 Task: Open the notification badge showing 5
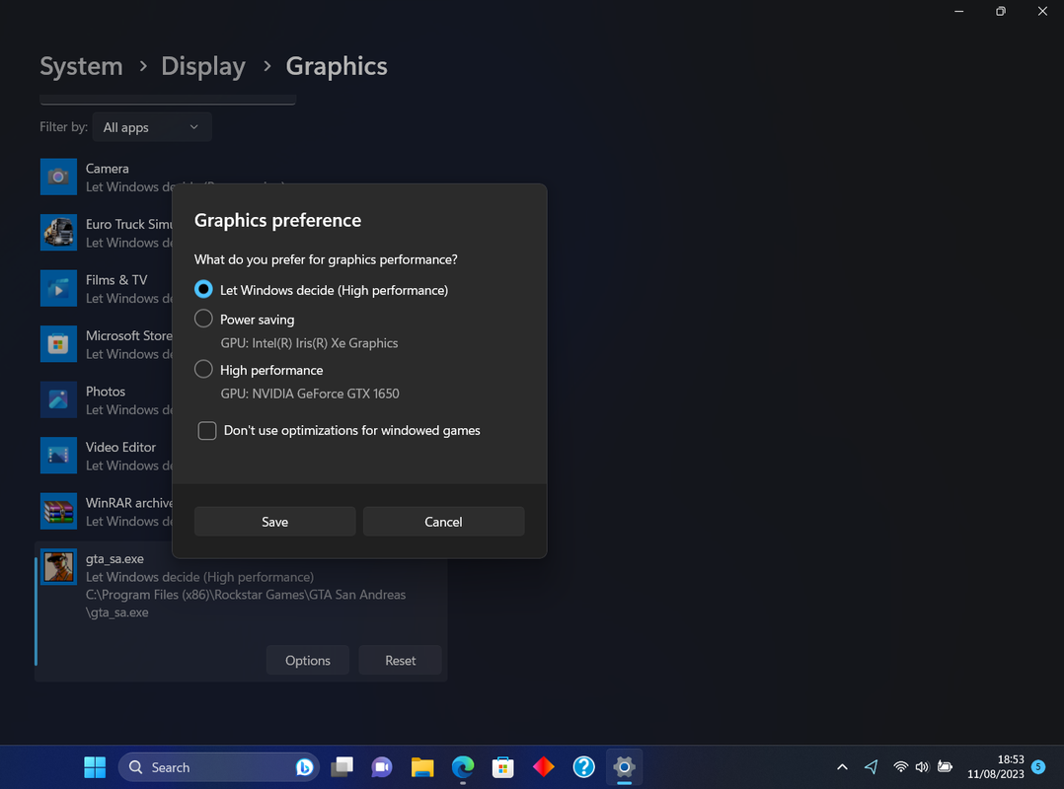pos(1038,766)
